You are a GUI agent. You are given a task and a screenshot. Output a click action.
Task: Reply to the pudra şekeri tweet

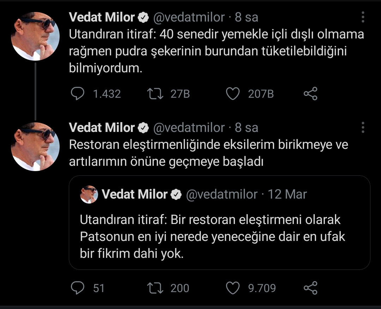tap(77, 93)
